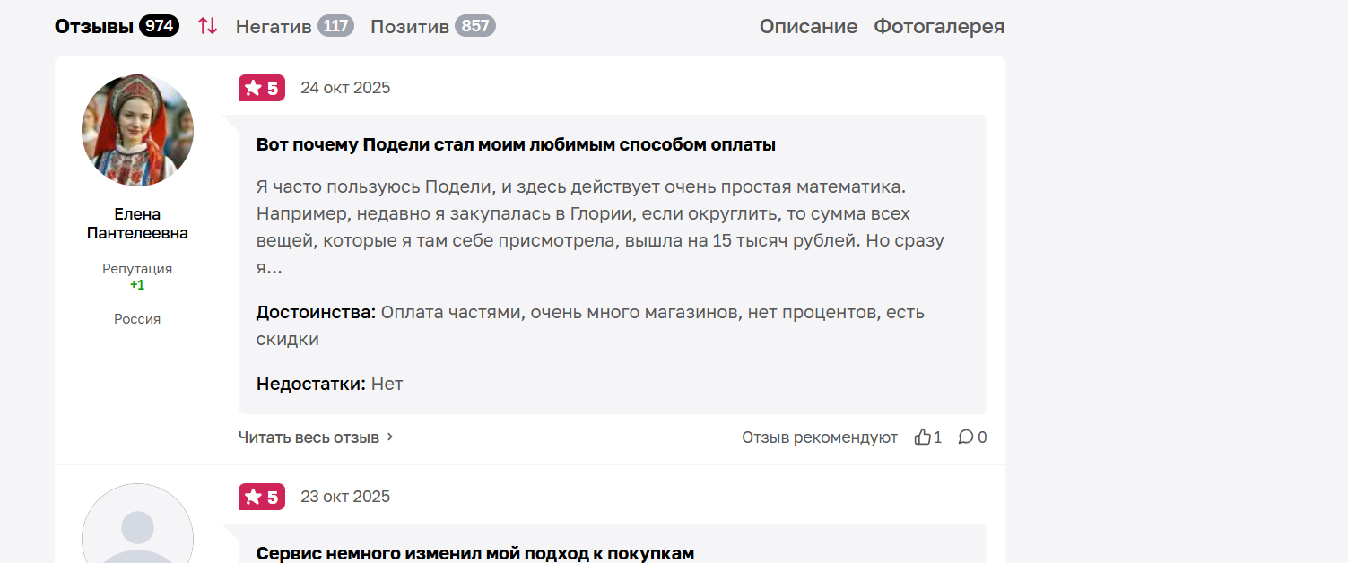This screenshot has width=1348, height=563.
Task: Click the Достоинства text line
Action: (590, 325)
